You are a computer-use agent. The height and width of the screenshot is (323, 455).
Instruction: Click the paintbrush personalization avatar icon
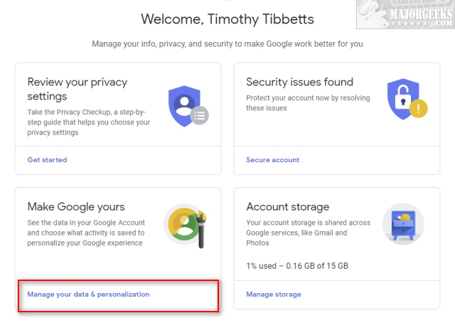186,226
